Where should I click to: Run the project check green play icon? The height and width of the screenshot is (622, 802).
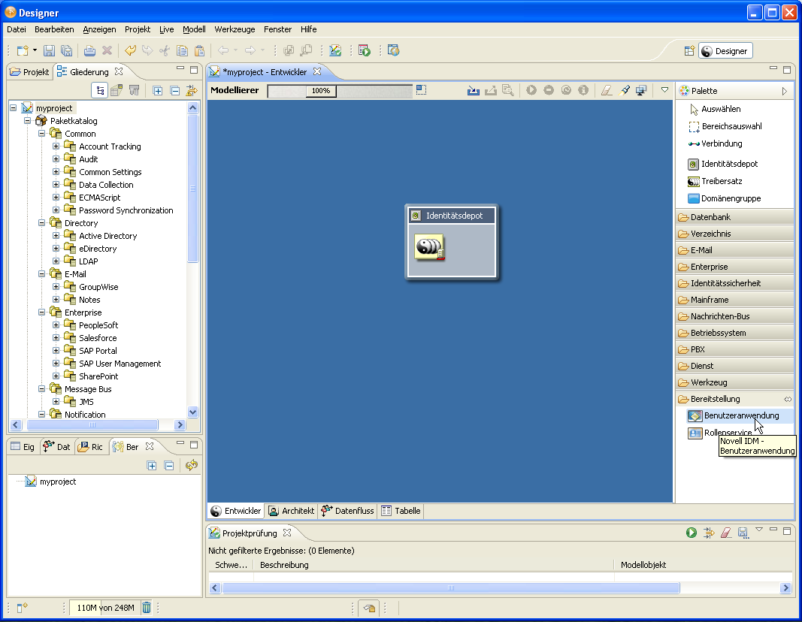click(691, 533)
